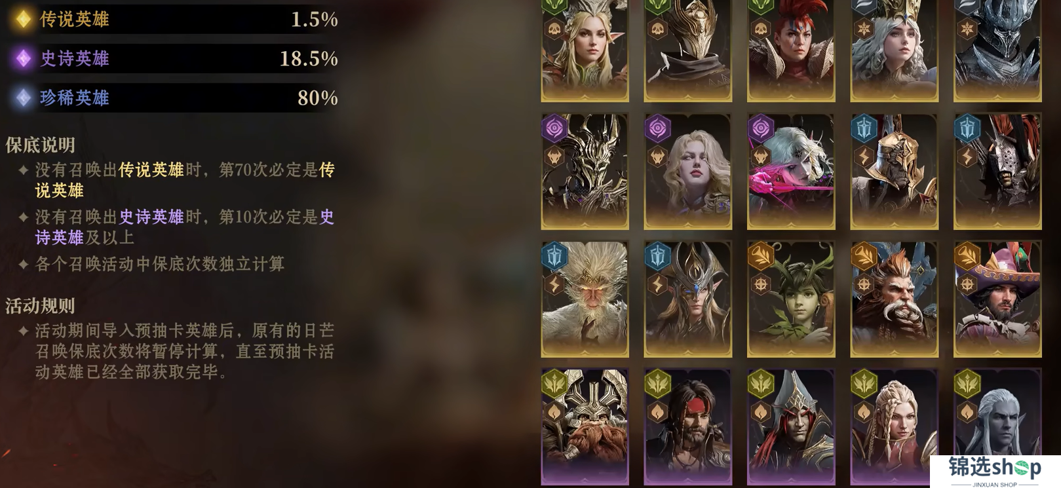
Task: Click purple eye faction badge on spiky golden armor hero
Action: coord(554,128)
